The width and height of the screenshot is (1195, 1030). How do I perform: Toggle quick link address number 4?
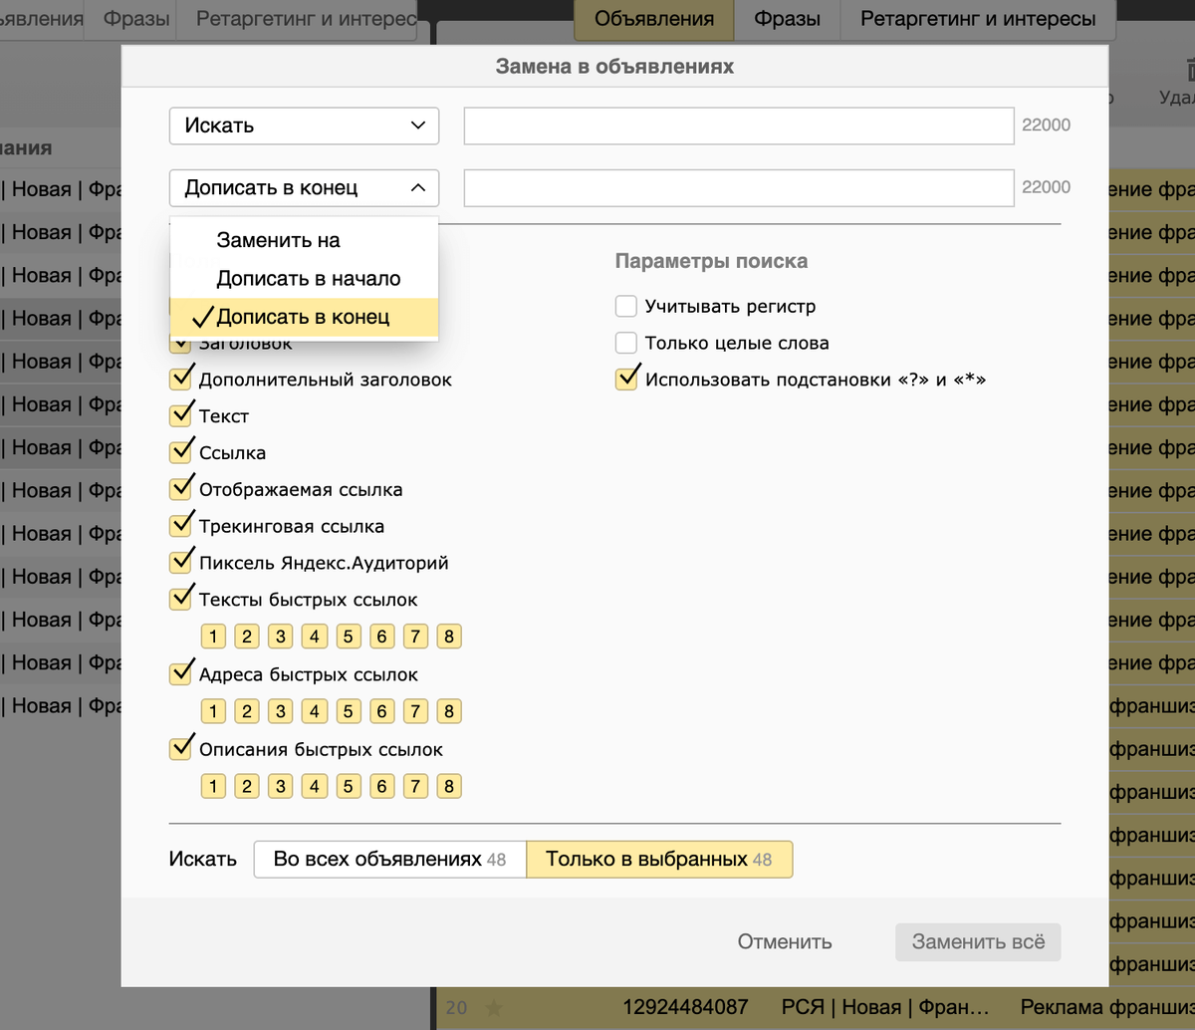click(315, 711)
